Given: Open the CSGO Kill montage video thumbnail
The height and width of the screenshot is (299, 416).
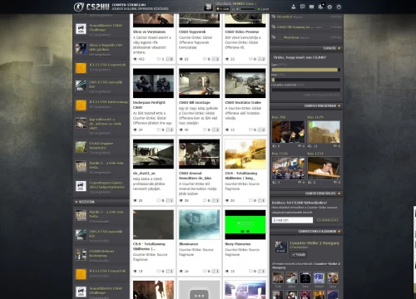Looking at the screenshot, I should (x=200, y=83).
